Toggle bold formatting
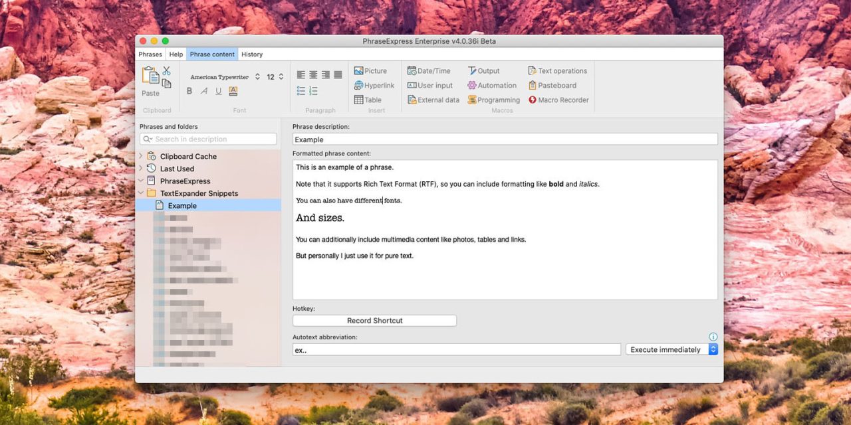Viewport: 851px width, 425px height. (x=189, y=92)
